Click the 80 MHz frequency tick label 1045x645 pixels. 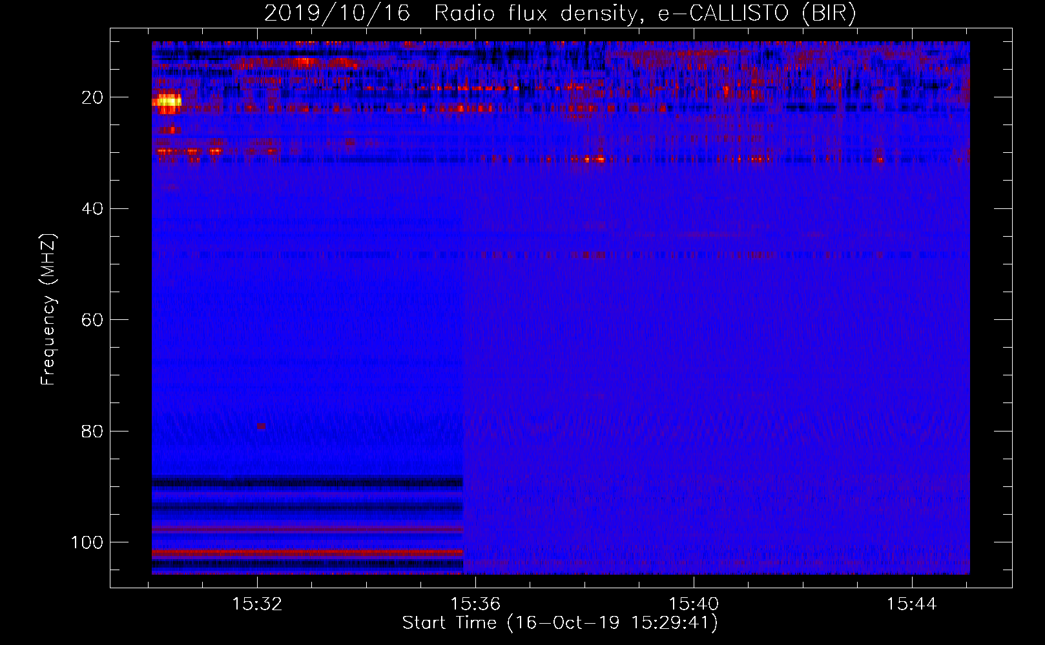(92, 431)
